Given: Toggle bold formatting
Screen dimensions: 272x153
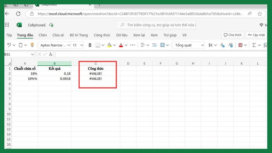Looking at the screenshot, I should click(x=90, y=45).
